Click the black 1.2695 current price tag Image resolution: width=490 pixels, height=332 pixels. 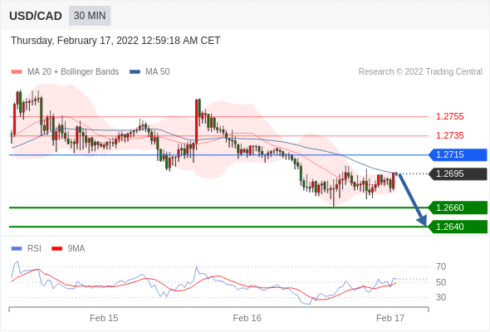click(458, 173)
